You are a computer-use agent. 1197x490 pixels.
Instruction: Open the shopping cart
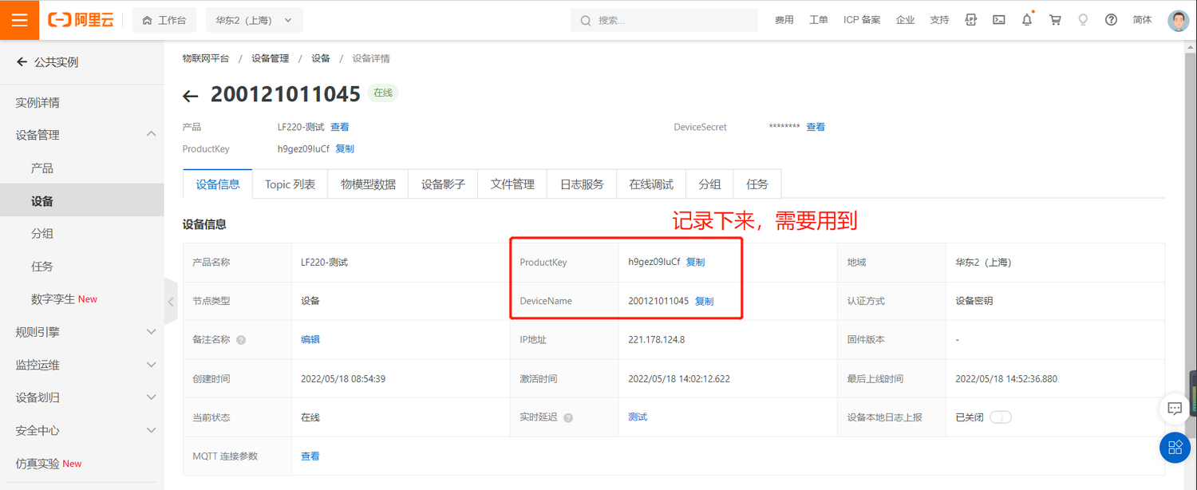1055,20
